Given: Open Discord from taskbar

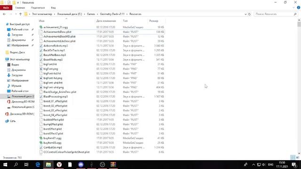Looking at the screenshot, I should pos(81,165).
